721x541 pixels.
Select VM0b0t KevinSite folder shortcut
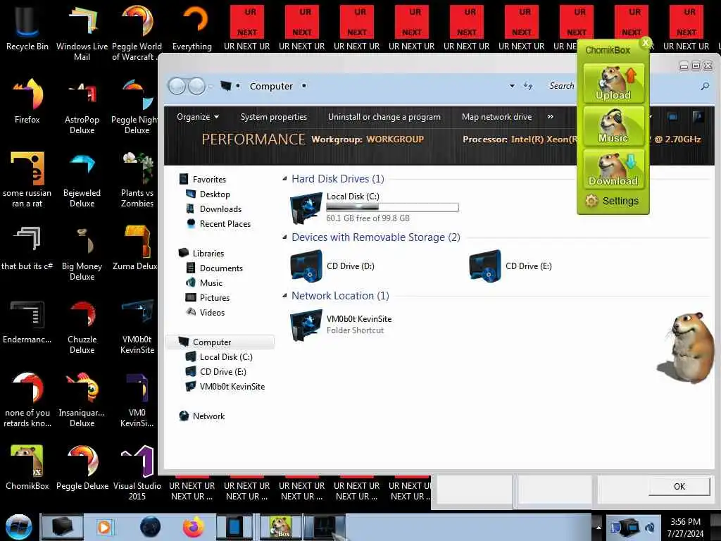tap(341, 324)
